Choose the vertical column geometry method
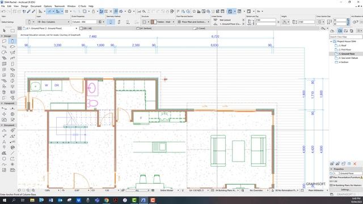The width and height of the screenshot is (363, 204). pos(111,22)
